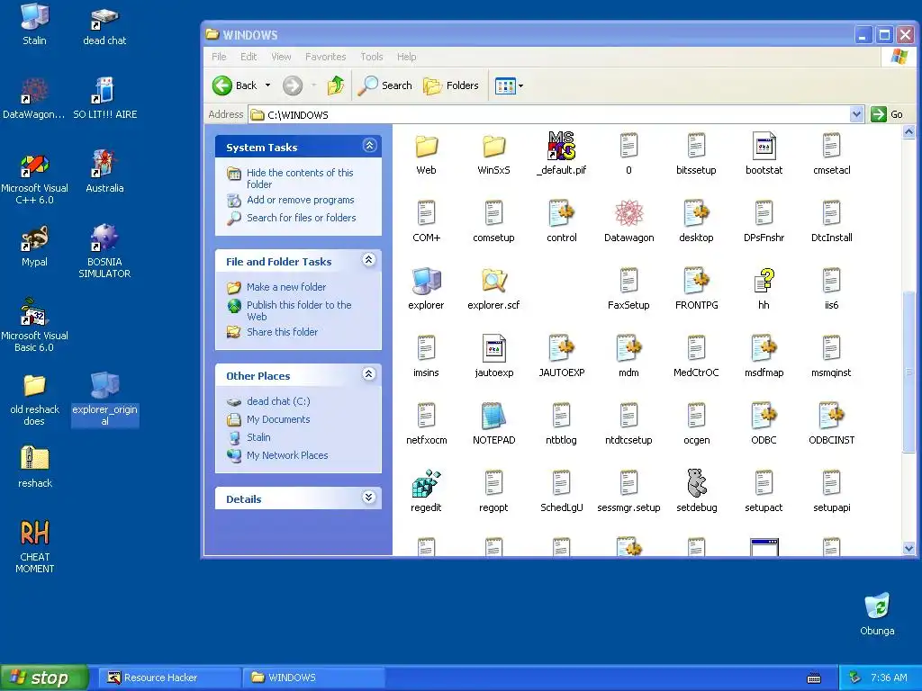Click Make a new folder link
The width and height of the screenshot is (922, 691).
point(285,287)
